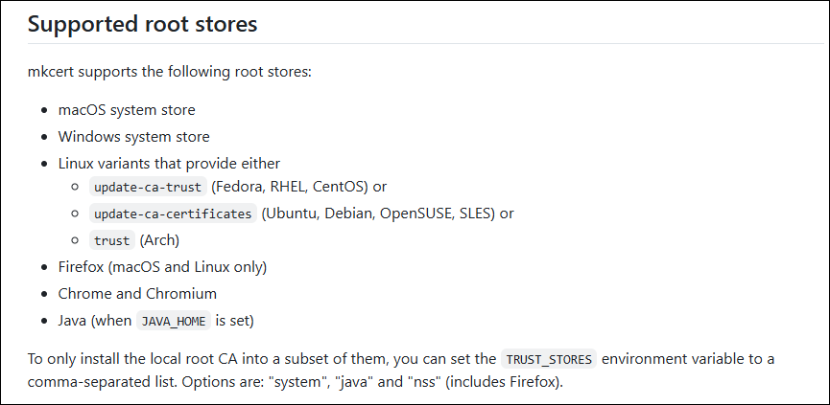Click the update-ca-certificates code snippet
Screen dimensions: 830x405
[x=174, y=214]
